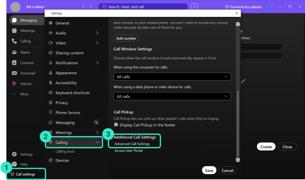
Task: Select the Calling dock sub-item
Action: click(65, 151)
